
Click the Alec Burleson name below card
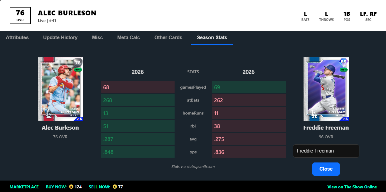pos(60,128)
